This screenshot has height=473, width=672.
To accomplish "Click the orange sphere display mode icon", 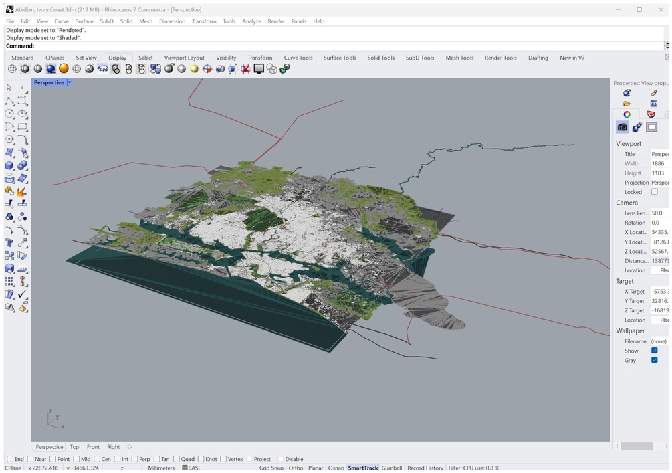I will (64, 69).
